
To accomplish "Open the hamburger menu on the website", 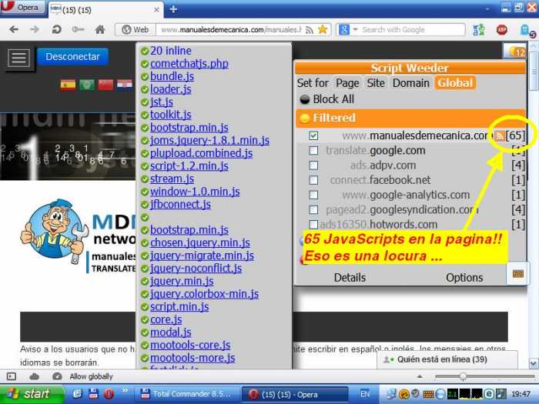I will [x=19, y=58].
